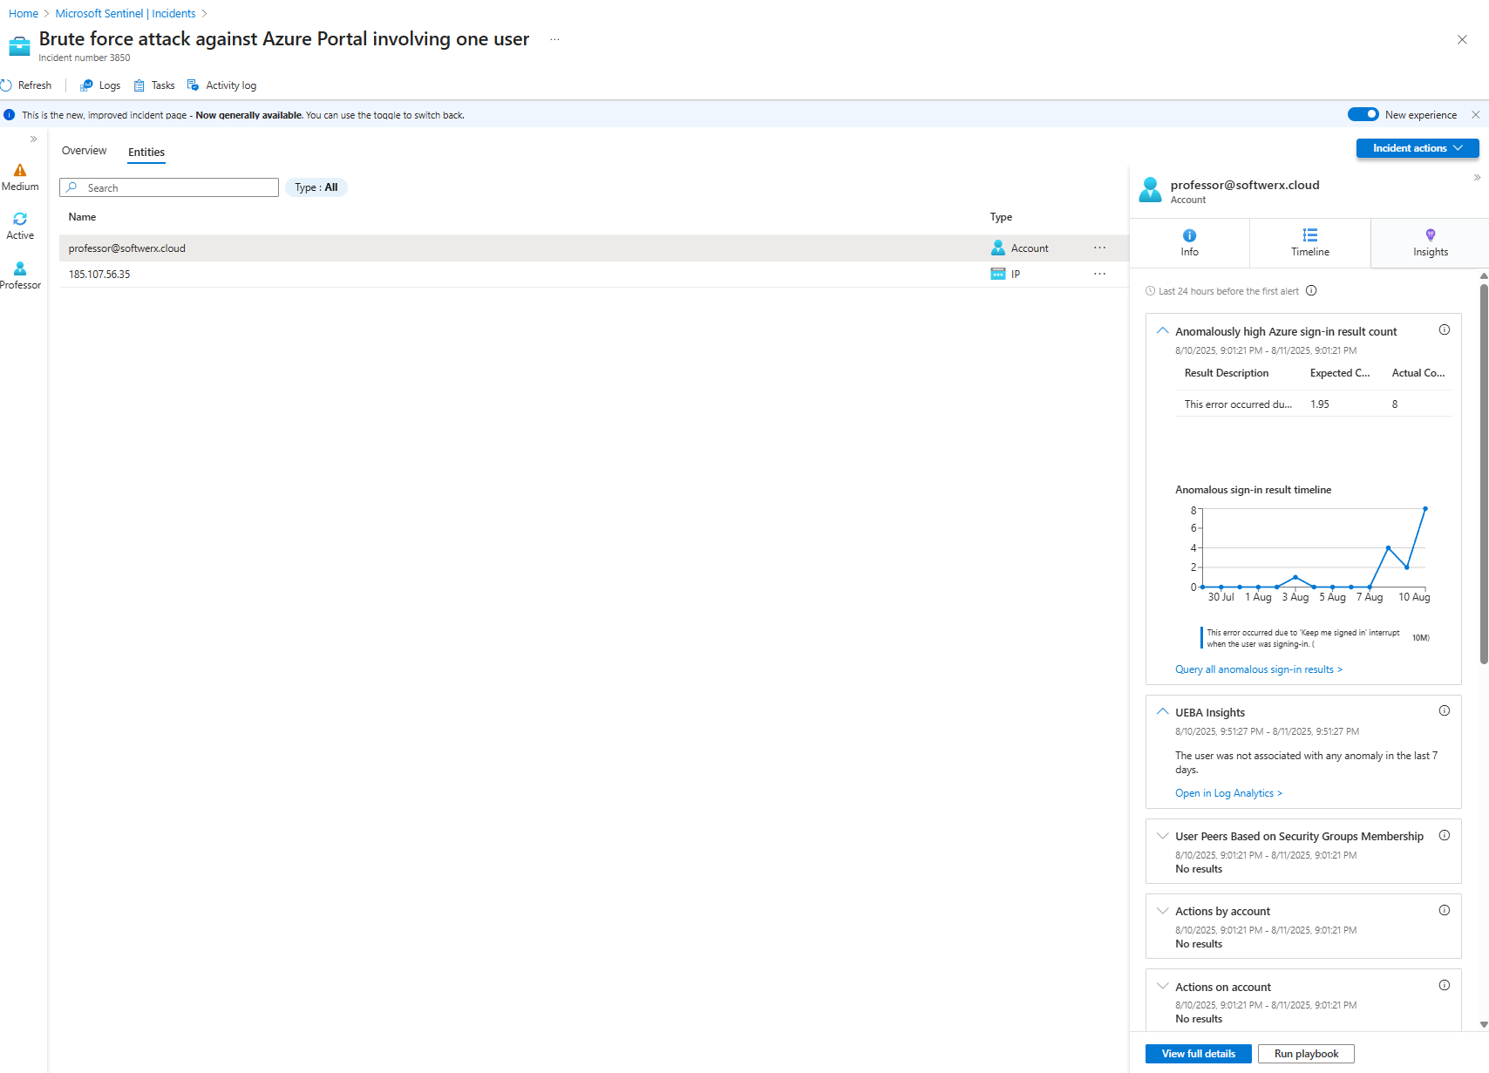The height and width of the screenshot is (1073, 1489).
Task: Select the Insights tab
Action: point(1431,243)
